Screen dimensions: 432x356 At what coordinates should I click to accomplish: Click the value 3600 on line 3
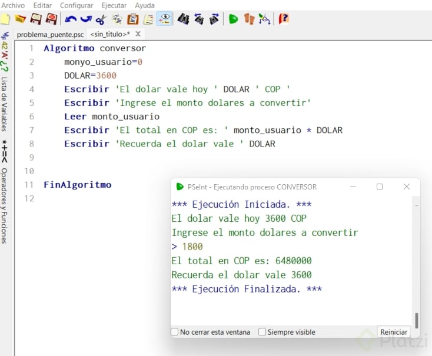(x=106, y=75)
